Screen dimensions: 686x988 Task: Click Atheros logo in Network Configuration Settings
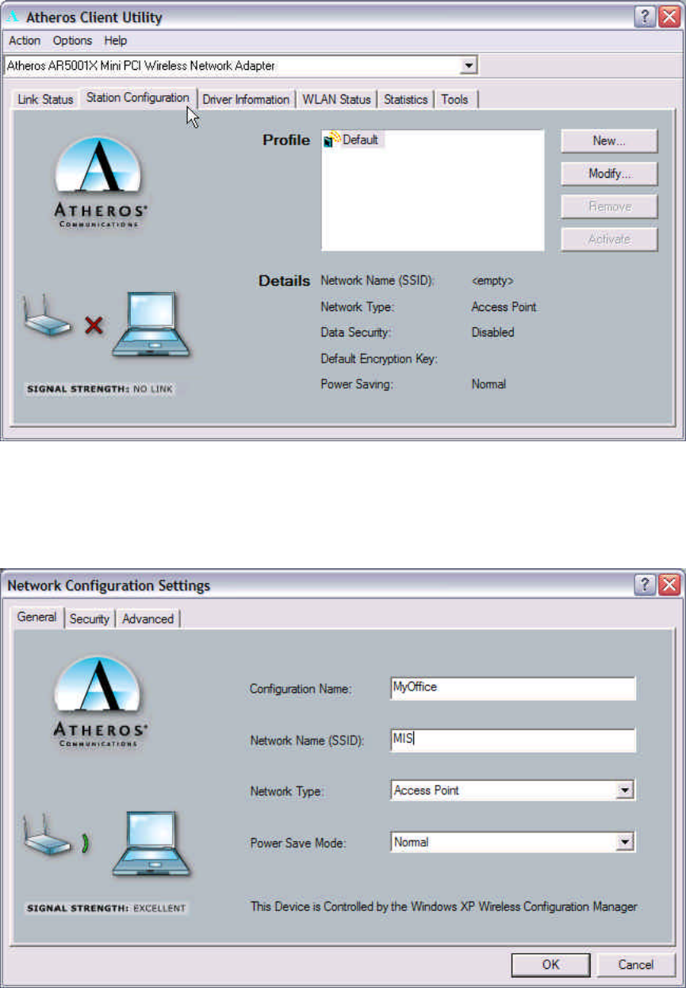[x=100, y=702]
